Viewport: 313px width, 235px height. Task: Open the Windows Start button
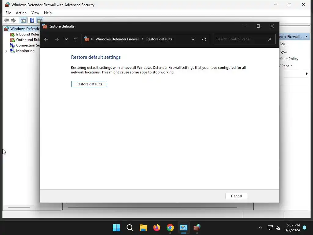(x=116, y=228)
